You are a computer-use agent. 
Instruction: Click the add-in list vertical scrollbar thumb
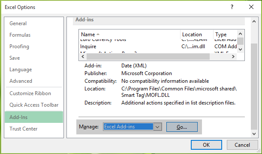(x=240, y=41)
